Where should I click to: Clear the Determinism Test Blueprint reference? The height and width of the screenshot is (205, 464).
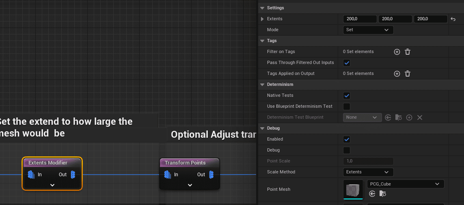[420, 117]
